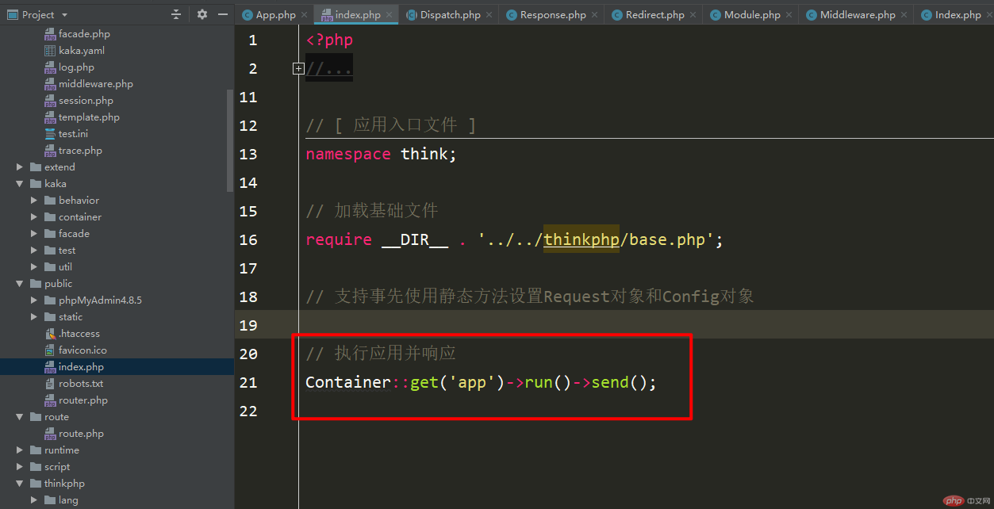The image size is (994, 509).
Task: Expand the test folder
Action: (34, 251)
